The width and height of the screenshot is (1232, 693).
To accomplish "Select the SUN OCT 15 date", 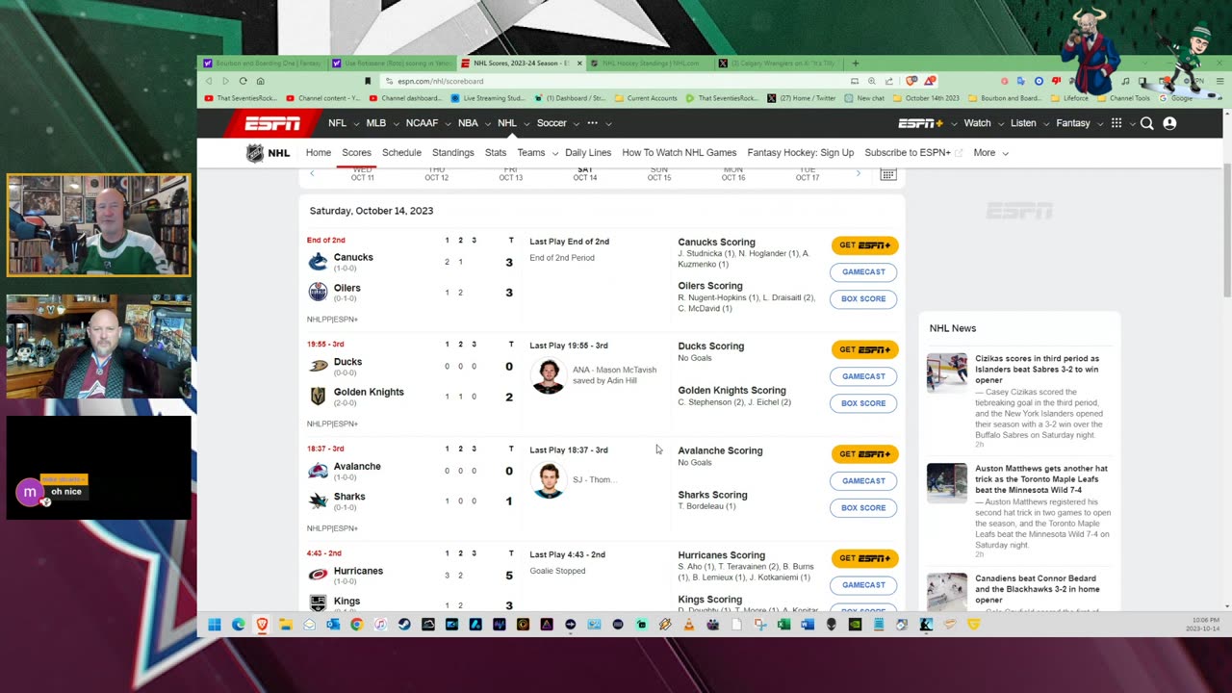I will (x=659, y=174).
